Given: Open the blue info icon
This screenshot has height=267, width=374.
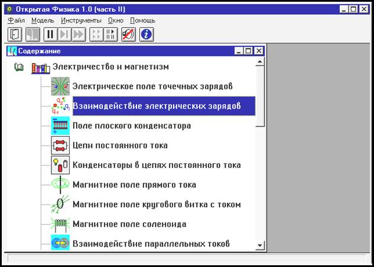Looking at the screenshot, I should (146, 34).
